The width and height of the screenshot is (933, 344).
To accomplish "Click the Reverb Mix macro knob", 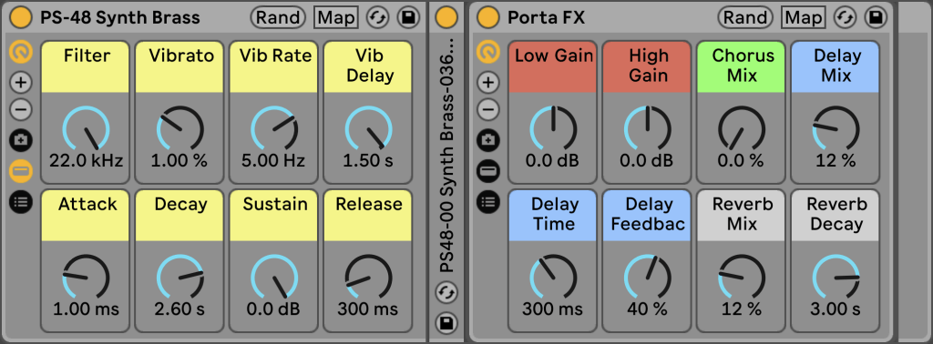I will tap(742, 278).
